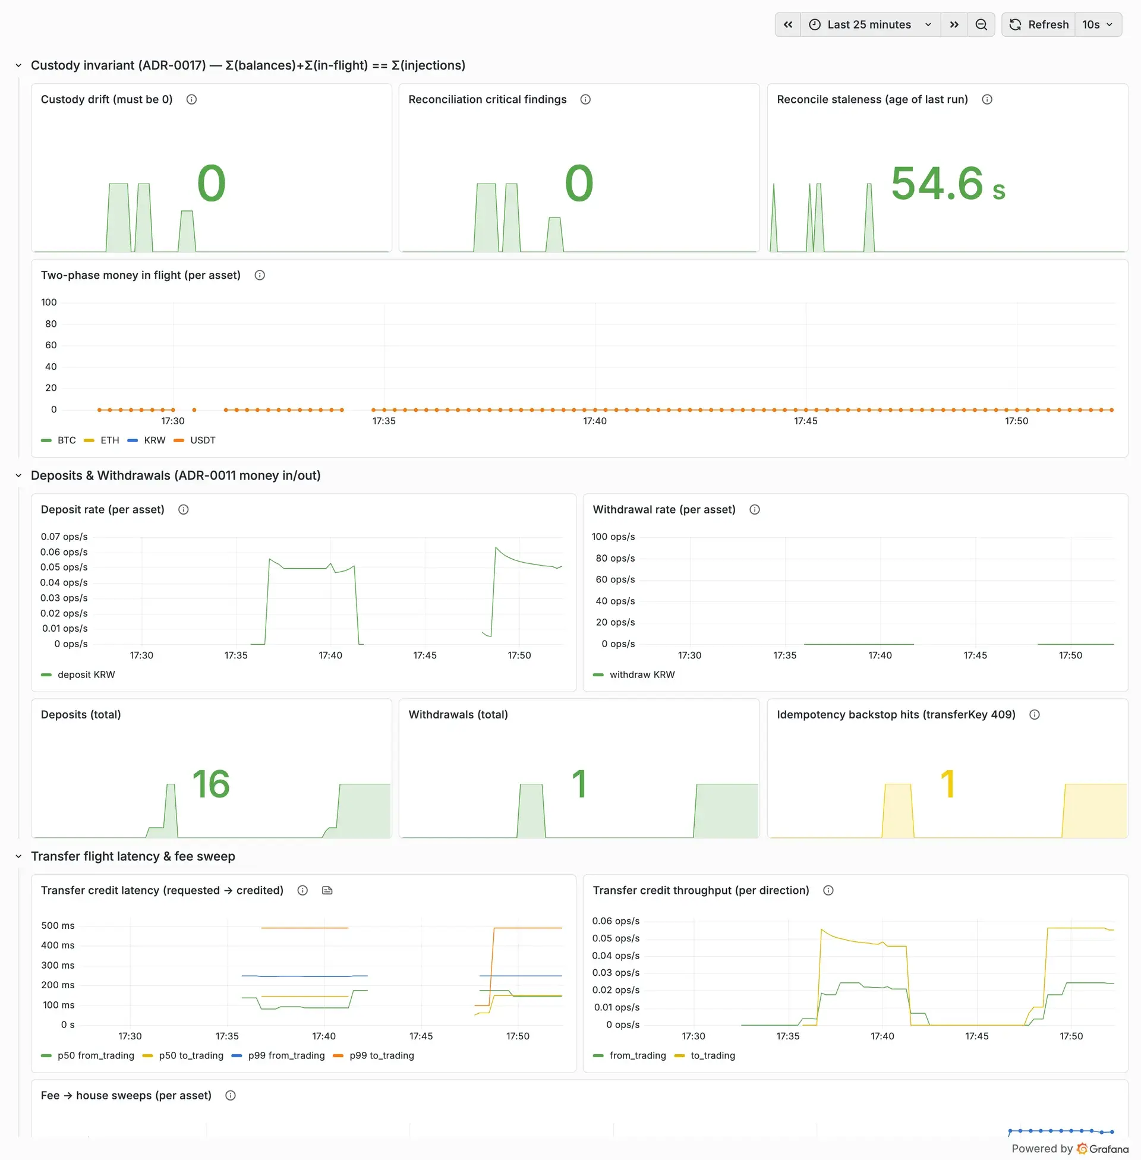
Task: Show info for Fee house sweeps panel
Action: click(x=231, y=1095)
